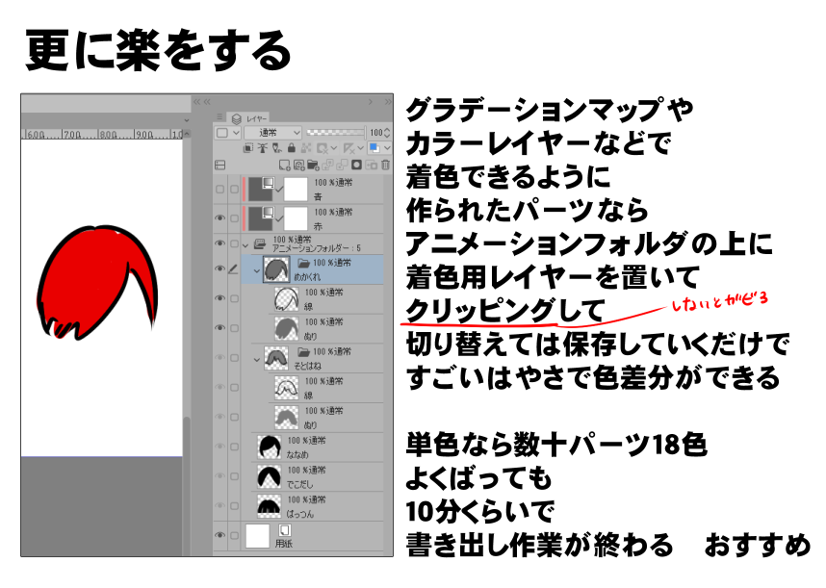Image resolution: width=826 pixels, height=588 pixels.
Task: Click the animation folder icon
Action: click(x=260, y=243)
